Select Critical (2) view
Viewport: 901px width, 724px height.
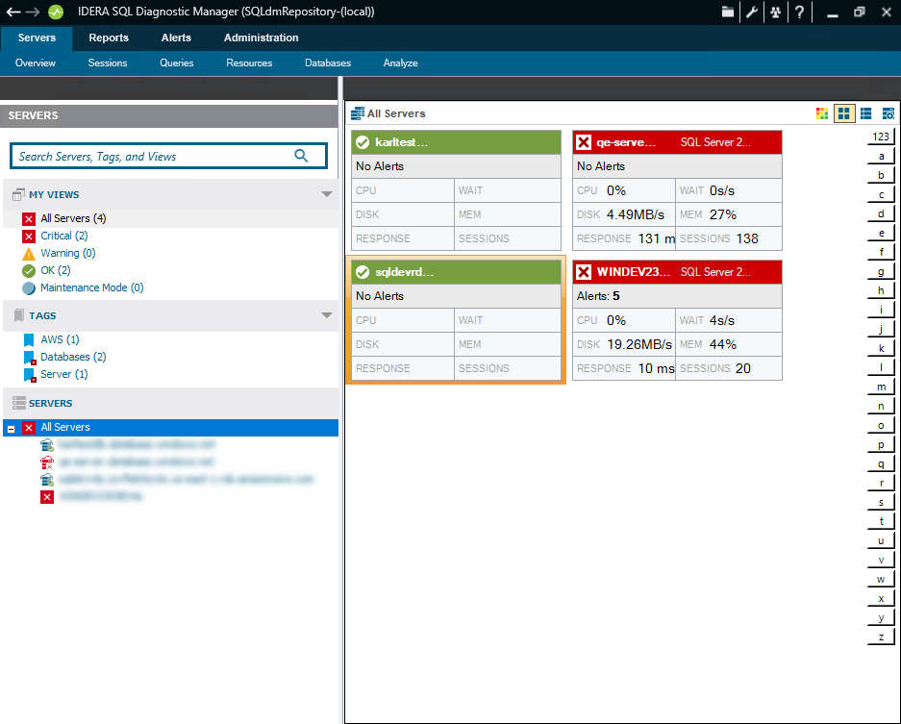(64, 236)
